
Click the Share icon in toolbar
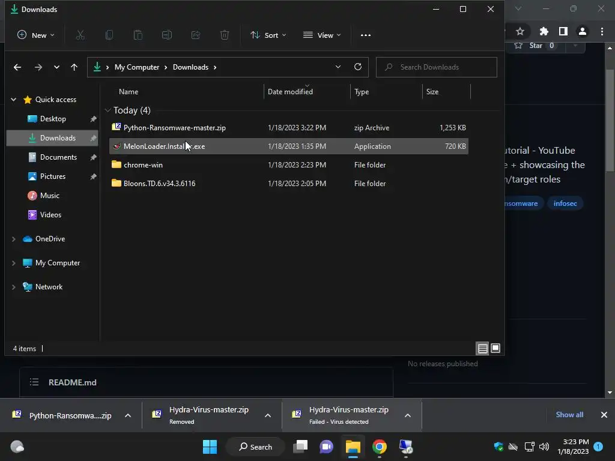[x=196, y=35]
